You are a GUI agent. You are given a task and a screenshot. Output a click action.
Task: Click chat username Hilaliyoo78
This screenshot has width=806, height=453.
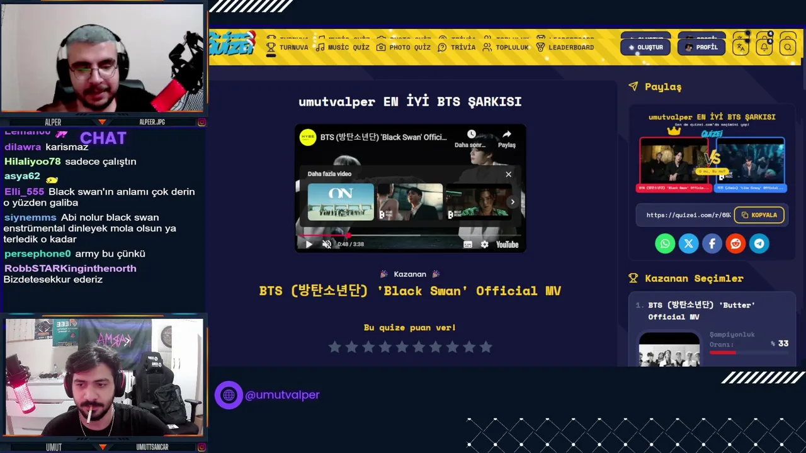pos(33,161)
